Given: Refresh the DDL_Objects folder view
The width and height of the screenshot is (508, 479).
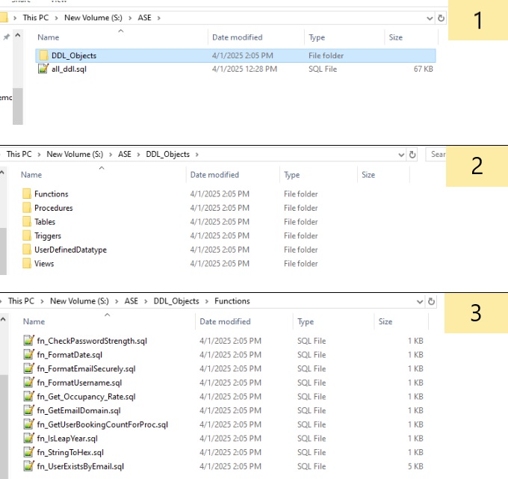Looking at the screenshot, I should click(412, 154).
